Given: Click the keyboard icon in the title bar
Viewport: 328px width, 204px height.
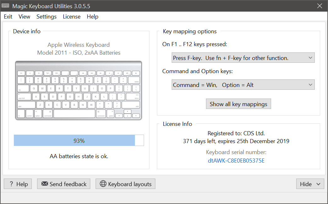Looking at the screenshot, I should (x=6, y=5).
